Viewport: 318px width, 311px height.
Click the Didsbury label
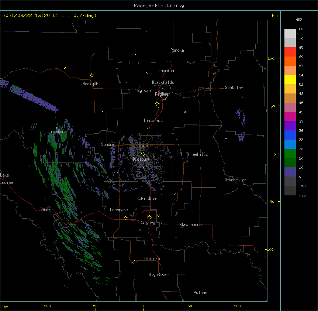(141, 159)
